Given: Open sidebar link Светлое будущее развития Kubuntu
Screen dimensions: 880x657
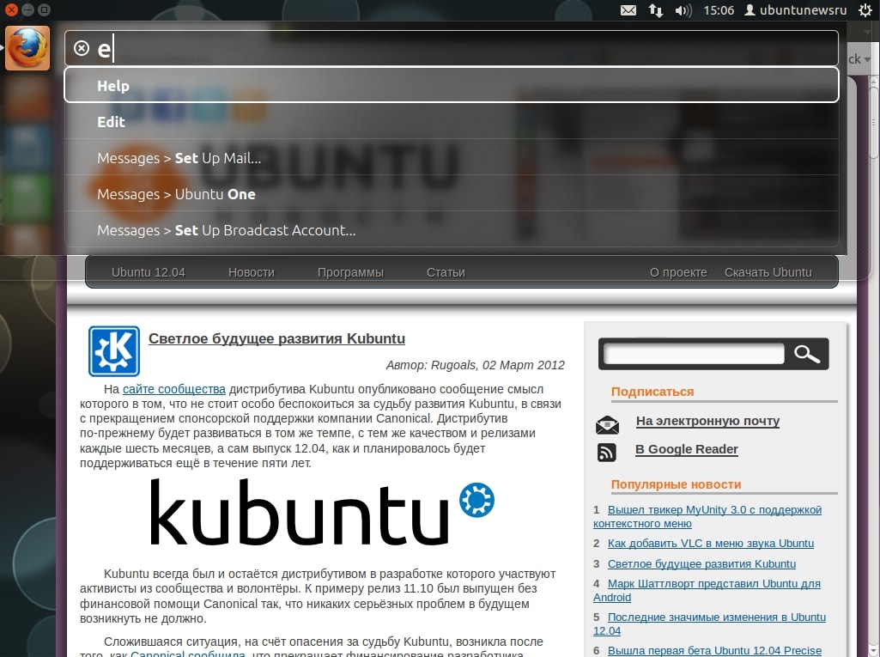Looking at the screenshot, I should point(701,563).
